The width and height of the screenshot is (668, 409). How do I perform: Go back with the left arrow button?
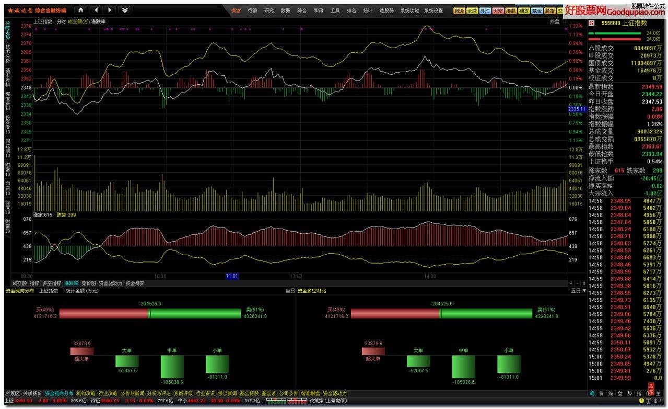97,10
